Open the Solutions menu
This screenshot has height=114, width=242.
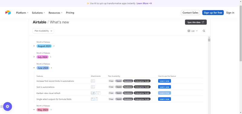pos(38,13)
